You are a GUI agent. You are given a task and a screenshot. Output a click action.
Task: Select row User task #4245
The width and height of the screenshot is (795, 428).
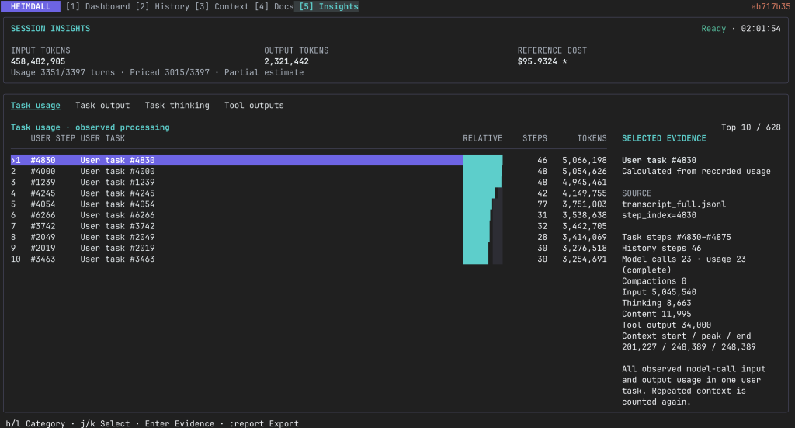pyautogui.click(x=309, y=193)
